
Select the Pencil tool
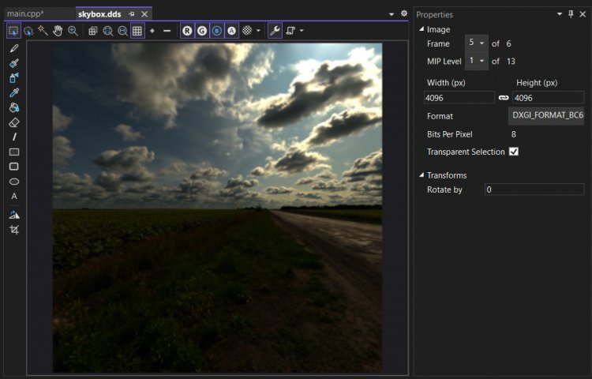[14, 49]
